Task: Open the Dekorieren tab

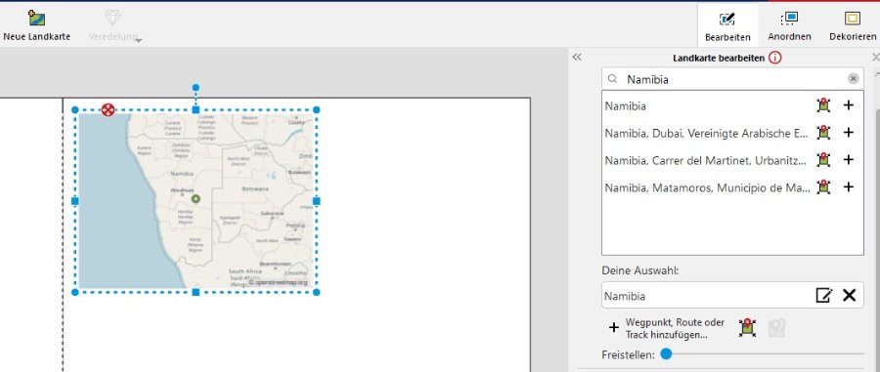Action: [x=852, y=26]
